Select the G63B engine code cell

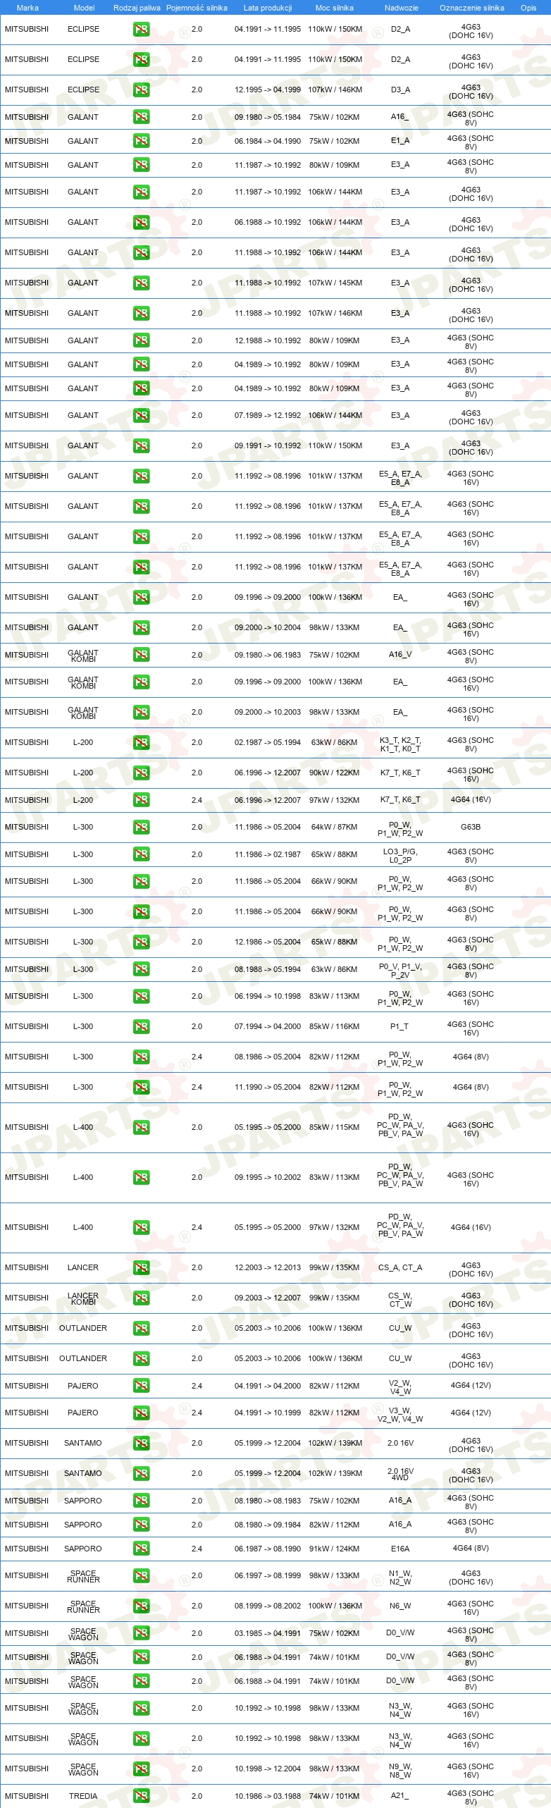click(x=471, y=827)
